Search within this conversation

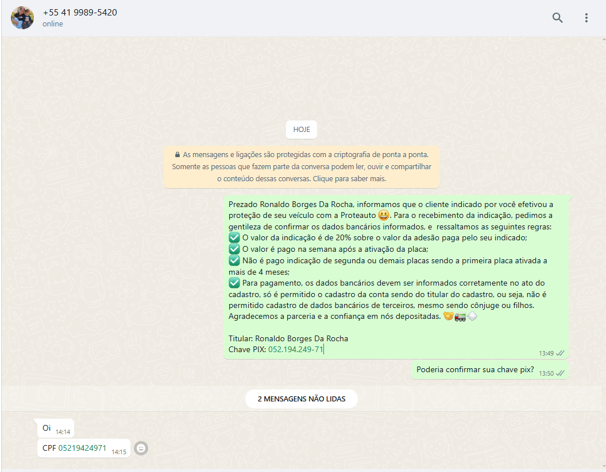557,18
